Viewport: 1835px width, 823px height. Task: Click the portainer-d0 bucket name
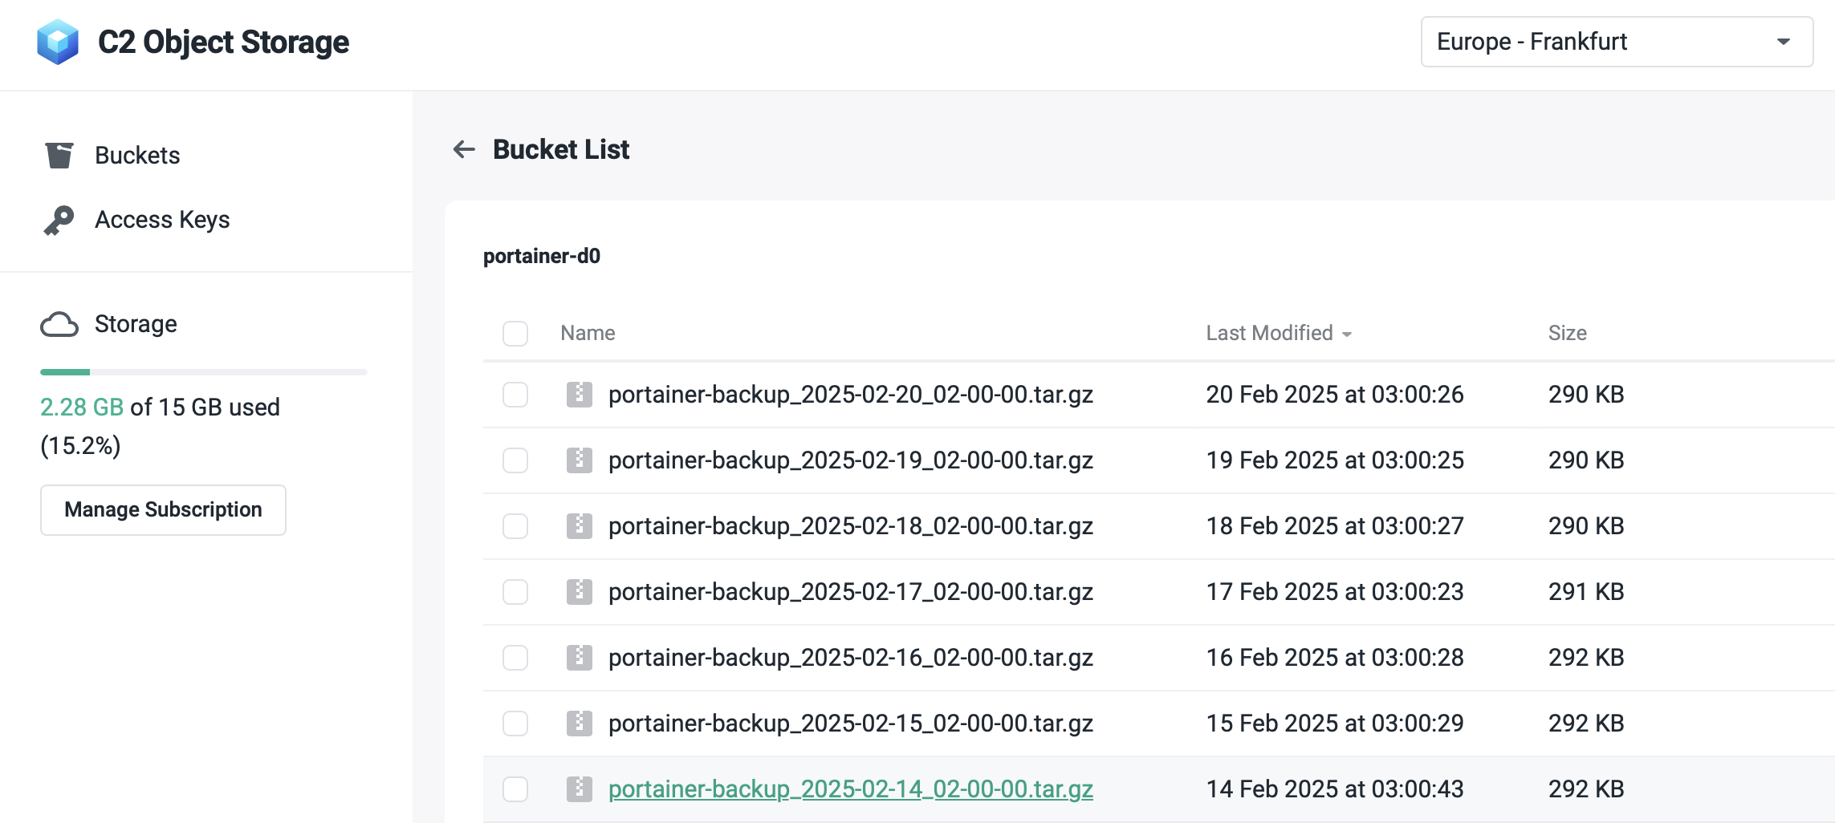click(x=542, y=256)
